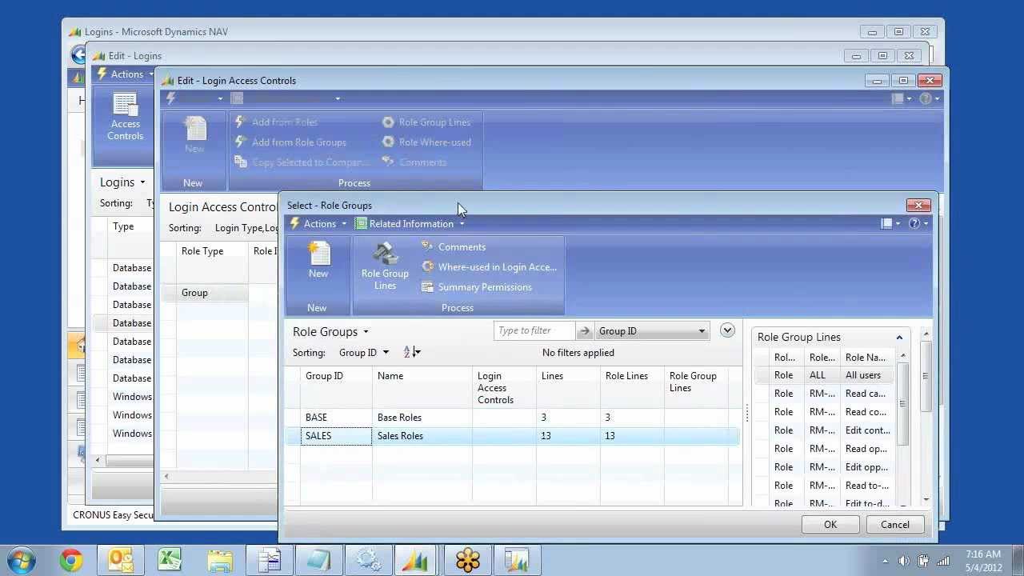Close the Select - Role Groups window
The image size is (1024, 576).
919,205
